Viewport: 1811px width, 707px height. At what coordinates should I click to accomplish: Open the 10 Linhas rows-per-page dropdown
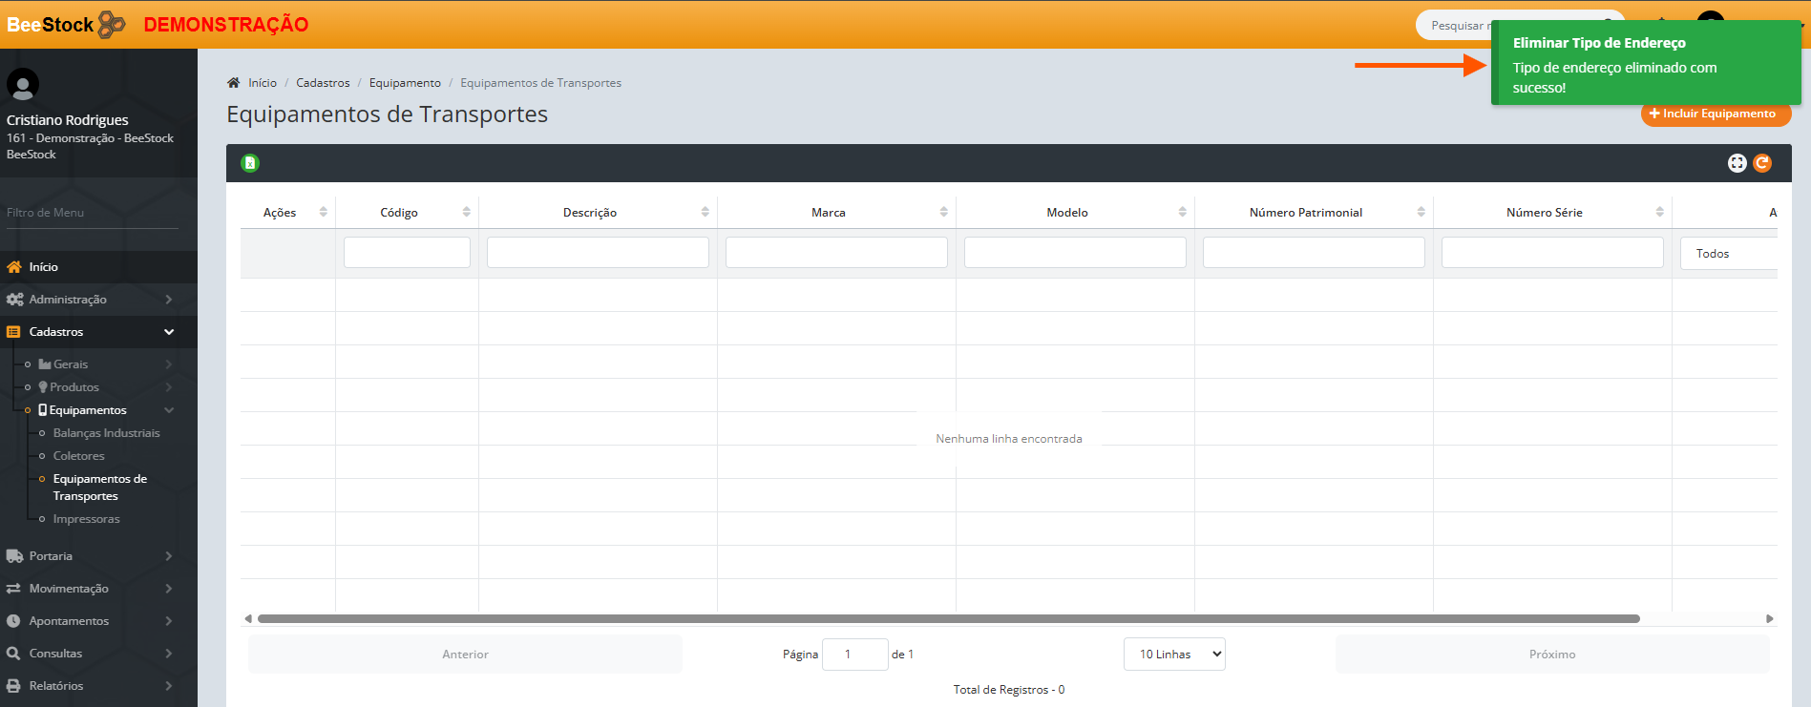pyautogui.click(x=1174, y=655)
